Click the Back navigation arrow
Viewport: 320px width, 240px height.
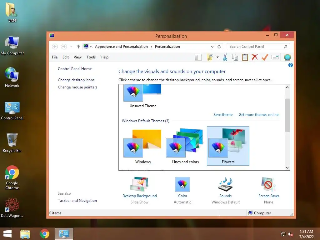(55, 47)
